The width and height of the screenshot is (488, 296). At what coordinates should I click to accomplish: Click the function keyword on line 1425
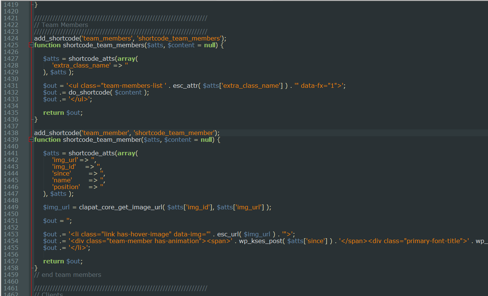pyautogui.click(x=47, y=45)
